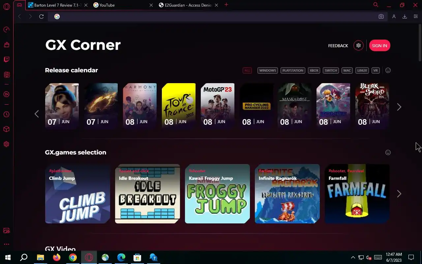The width and height of the screenshot is (422, 264).
Task: Open the Mask of the Rose card
Action: [294, 106]
